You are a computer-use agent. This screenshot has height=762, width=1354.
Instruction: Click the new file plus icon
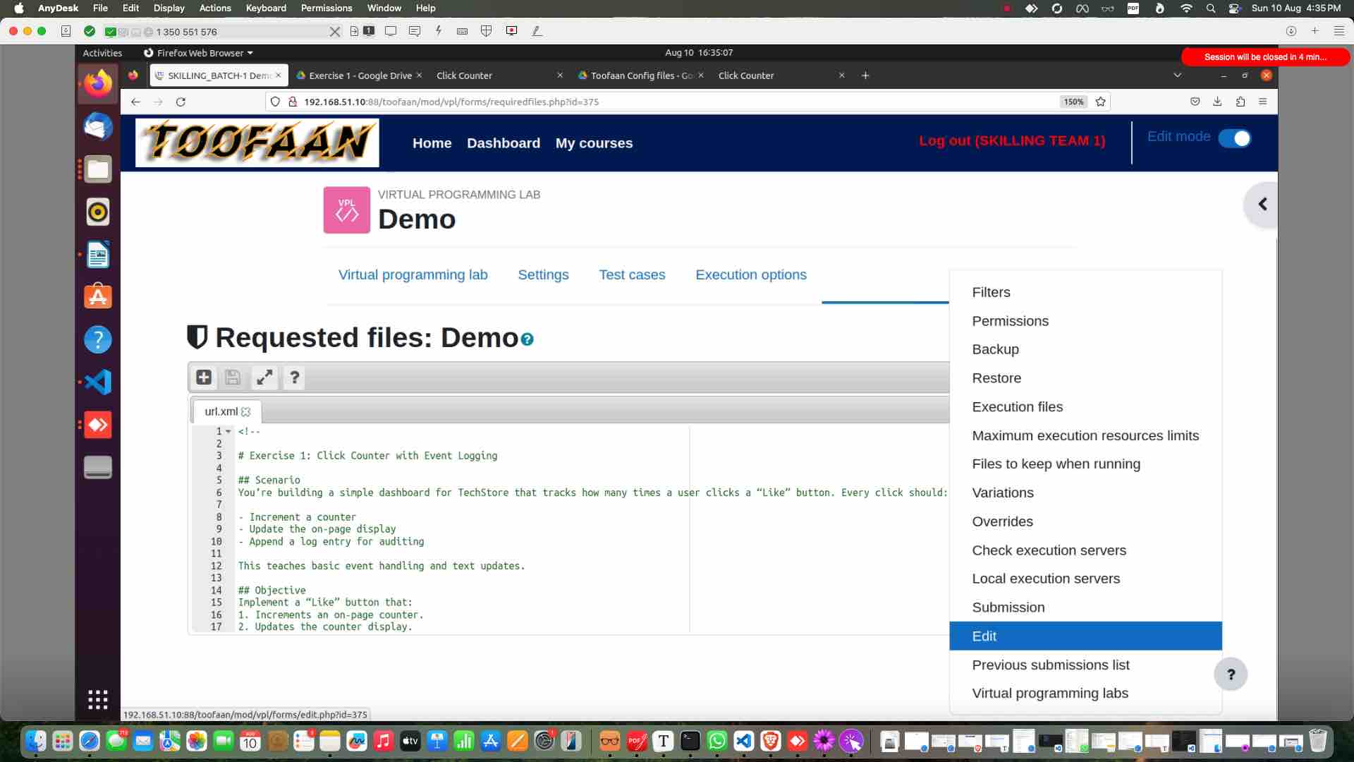(x=204, y=377)
